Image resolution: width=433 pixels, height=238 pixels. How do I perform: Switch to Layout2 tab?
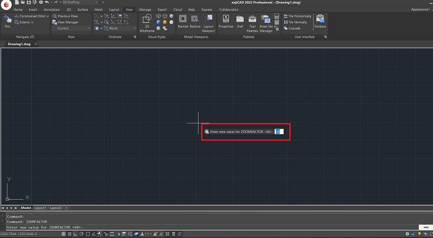(x=56, y=208)
